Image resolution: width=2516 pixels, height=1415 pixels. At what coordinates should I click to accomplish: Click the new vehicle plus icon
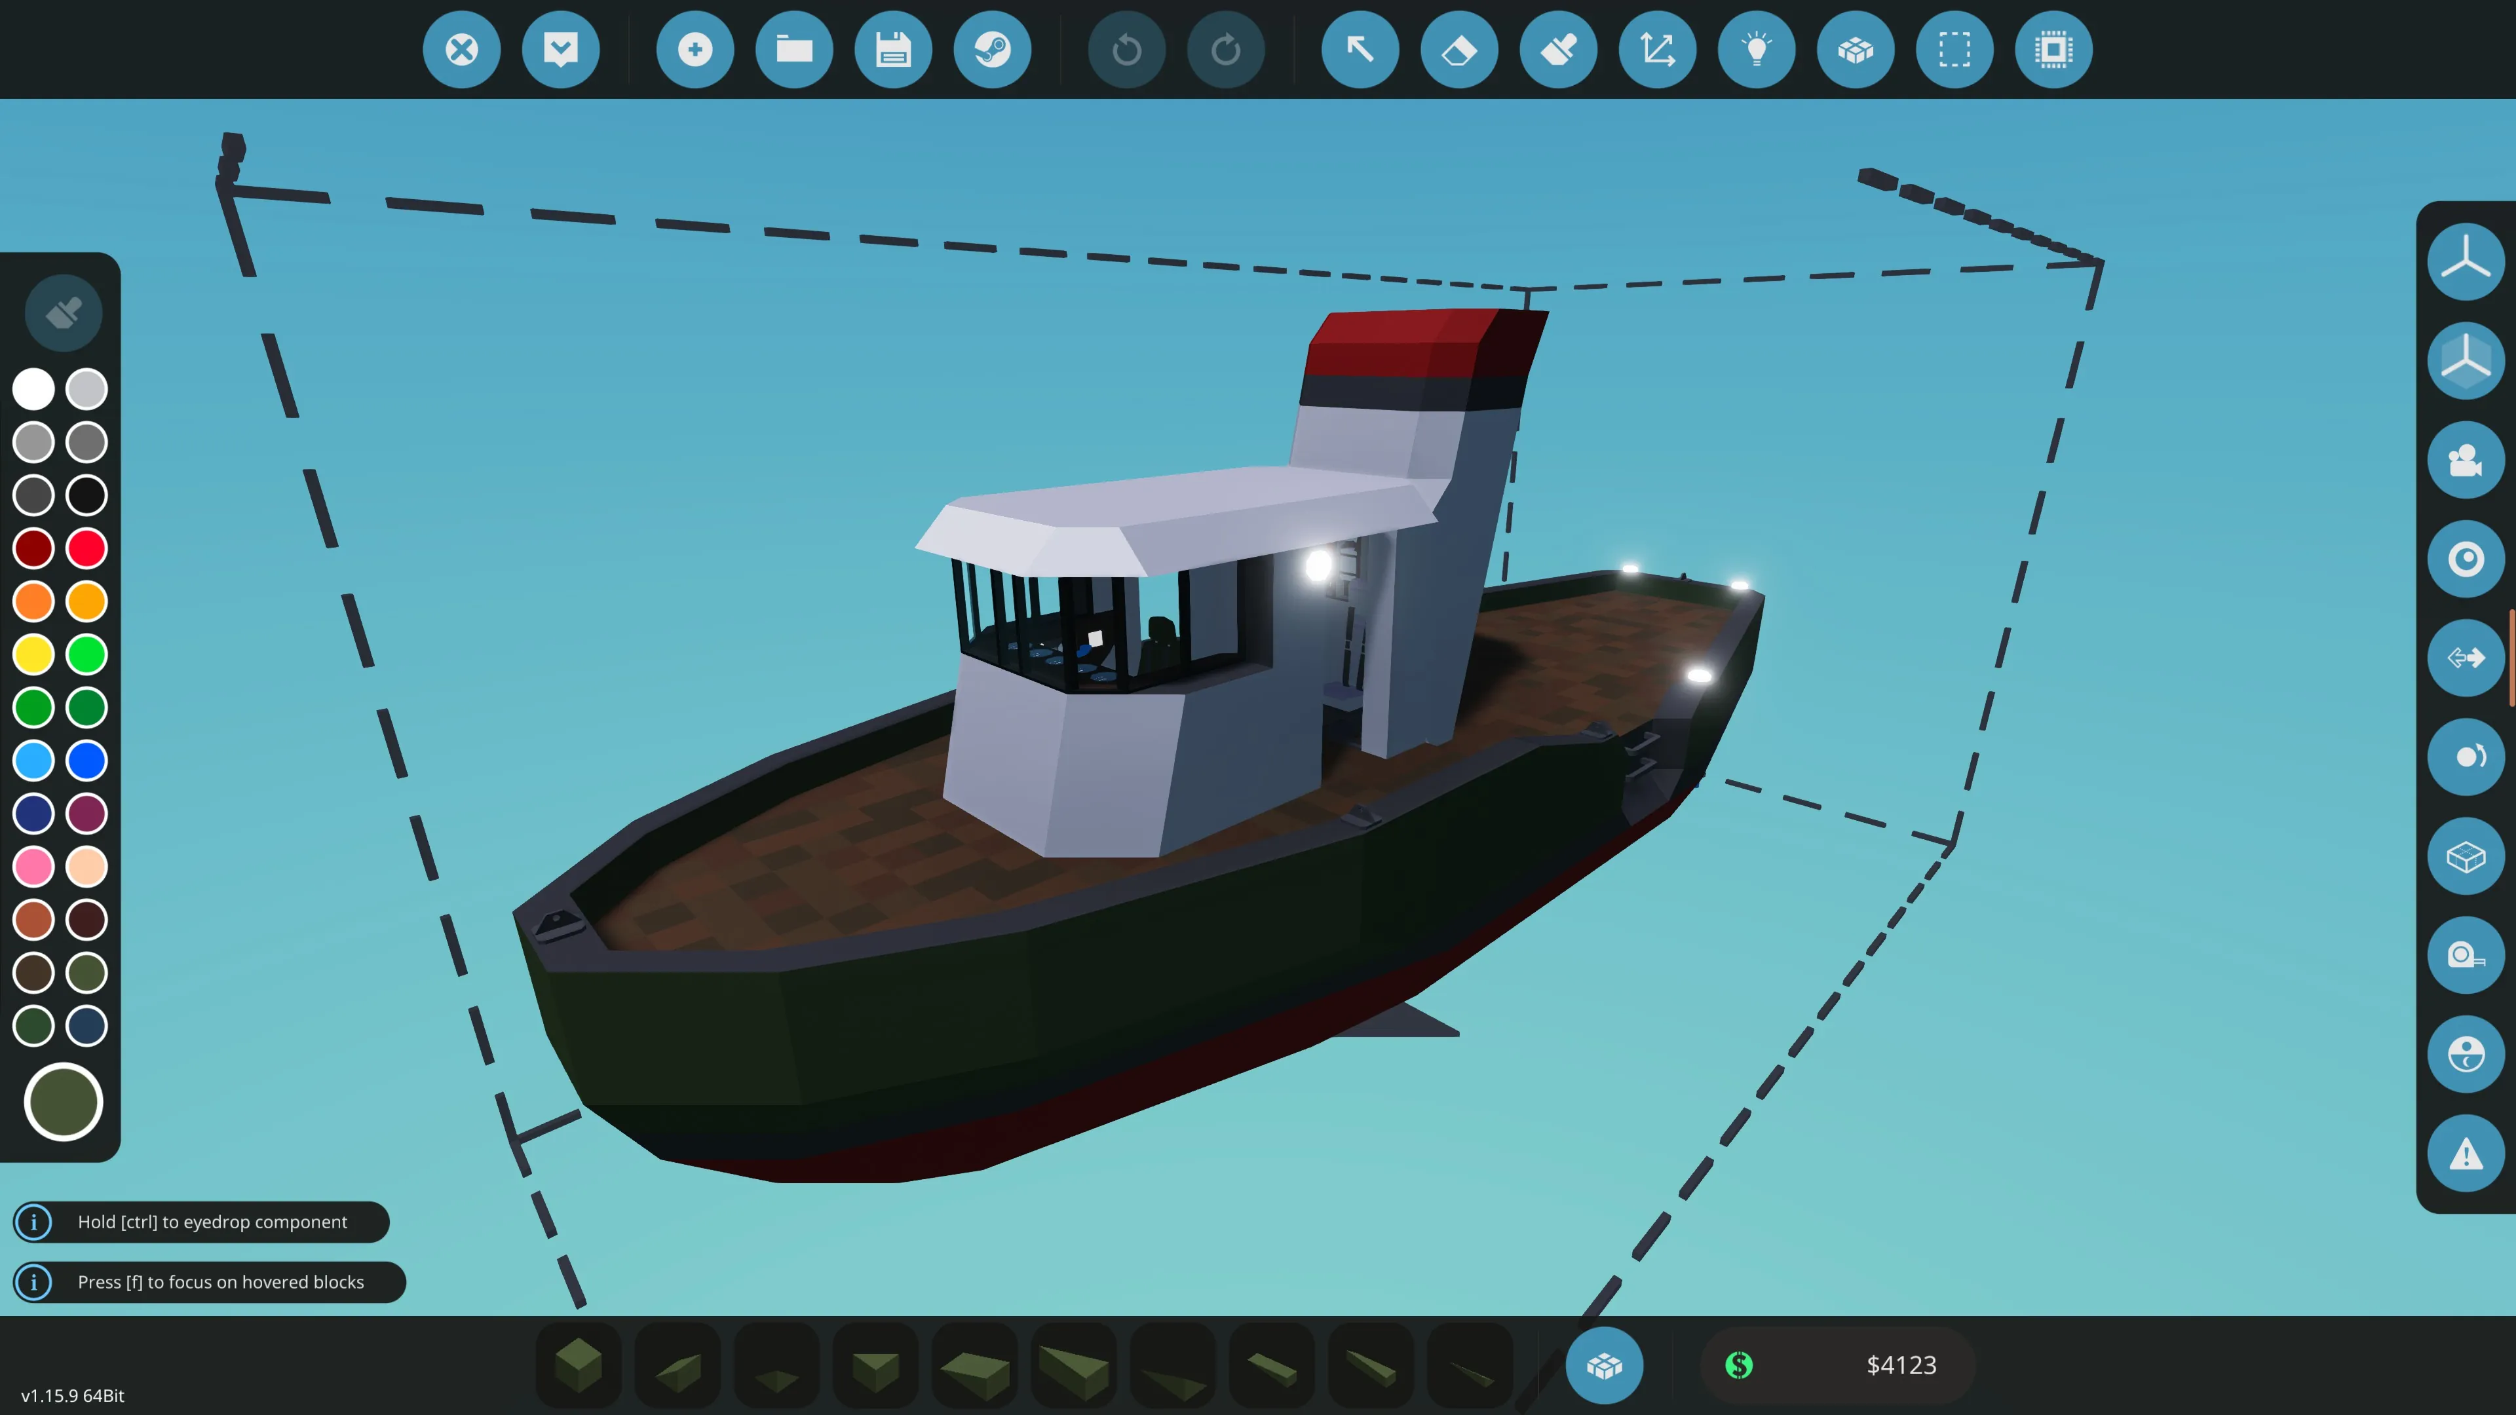tap(695, 50)
